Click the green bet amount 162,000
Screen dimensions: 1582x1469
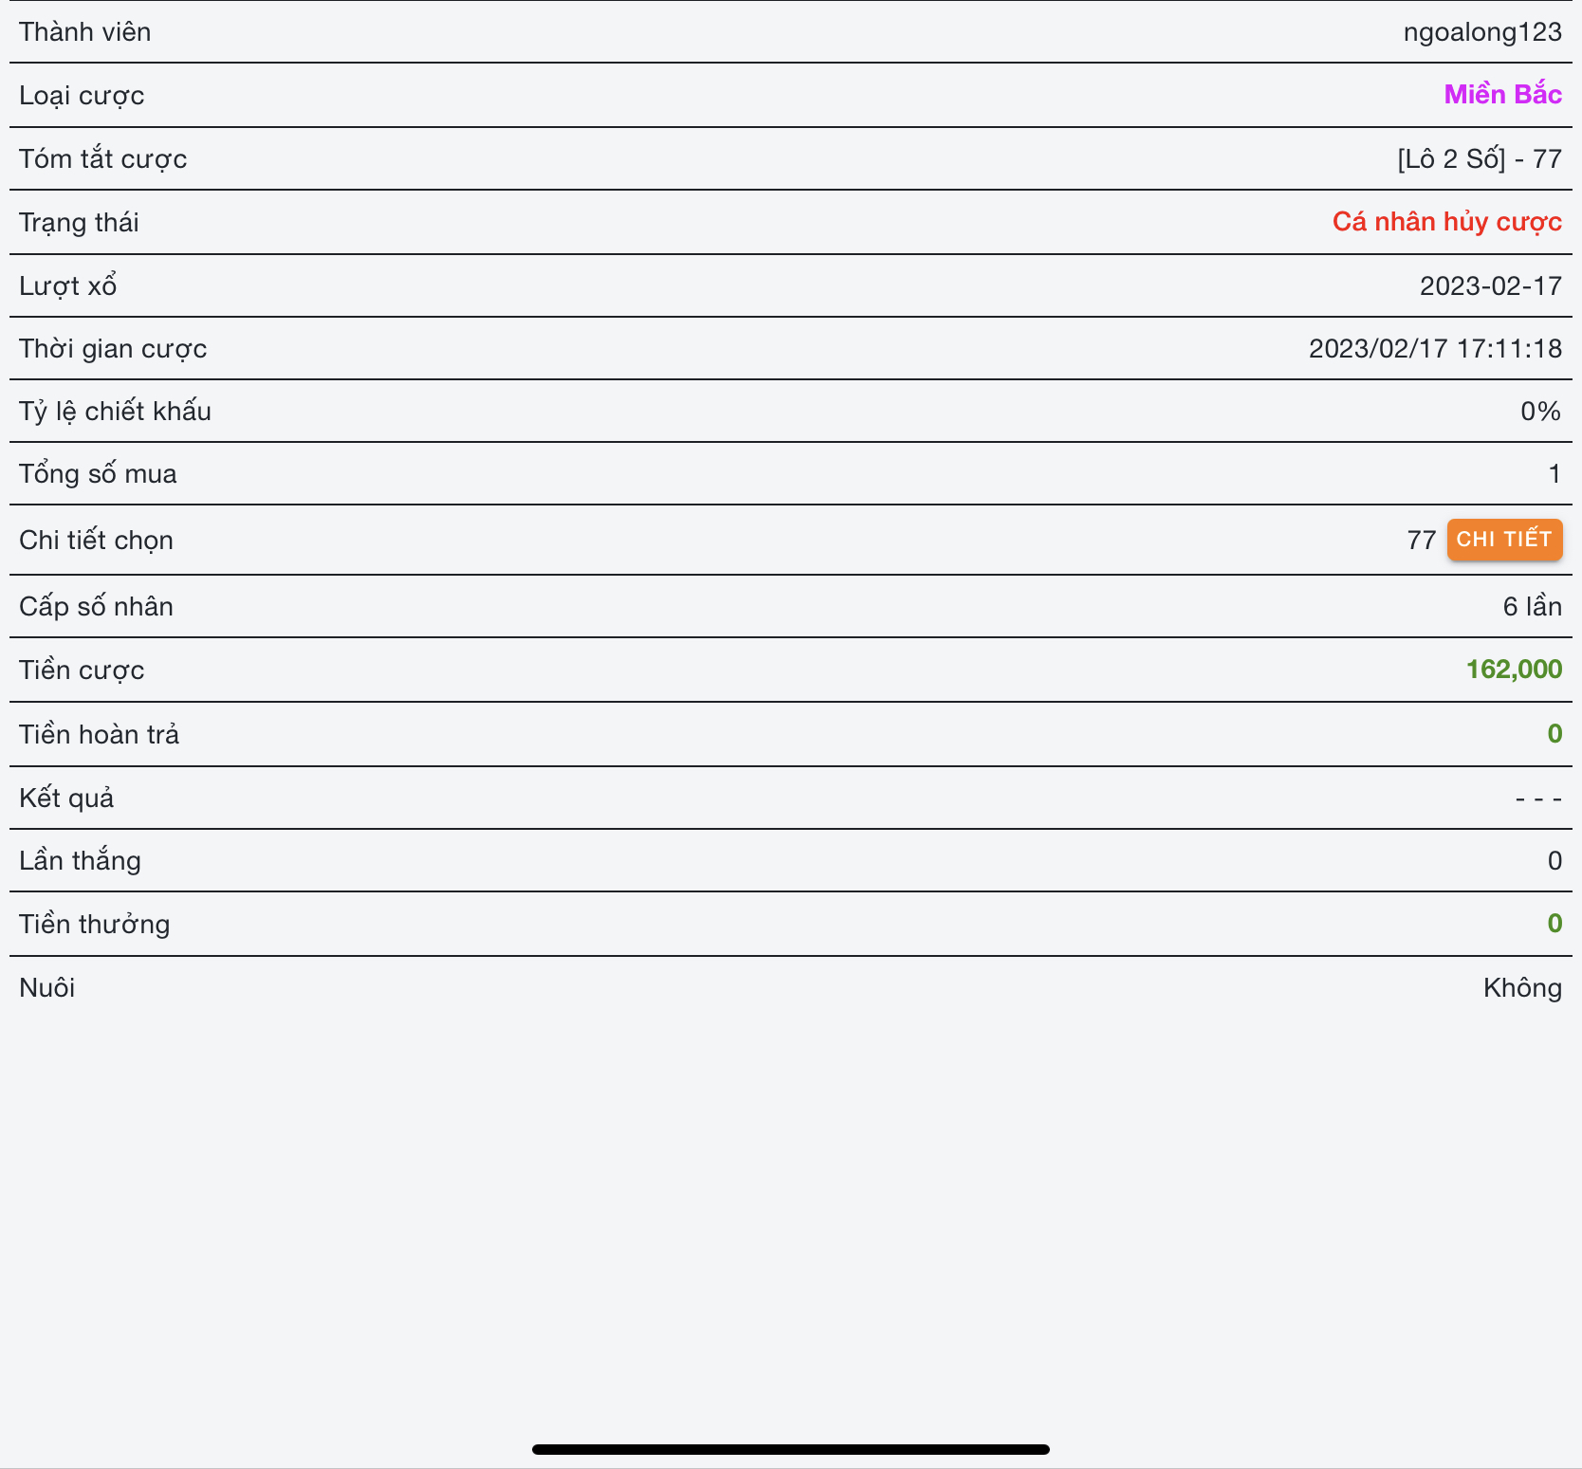click(1514, 670)
